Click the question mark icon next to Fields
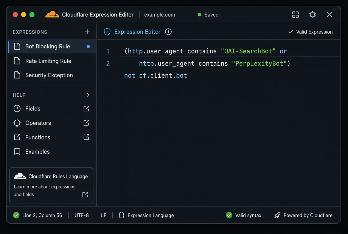The height and width of the screenshot is (234, 348). click(x=17, y=109)
